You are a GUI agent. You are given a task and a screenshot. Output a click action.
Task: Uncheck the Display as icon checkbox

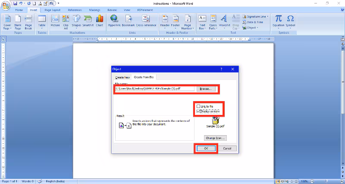(x=198, y=111)
